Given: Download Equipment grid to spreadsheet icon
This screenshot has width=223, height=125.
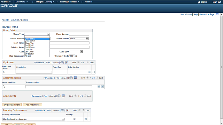Looking at the screenshot, I should click(x=66, y=62).
